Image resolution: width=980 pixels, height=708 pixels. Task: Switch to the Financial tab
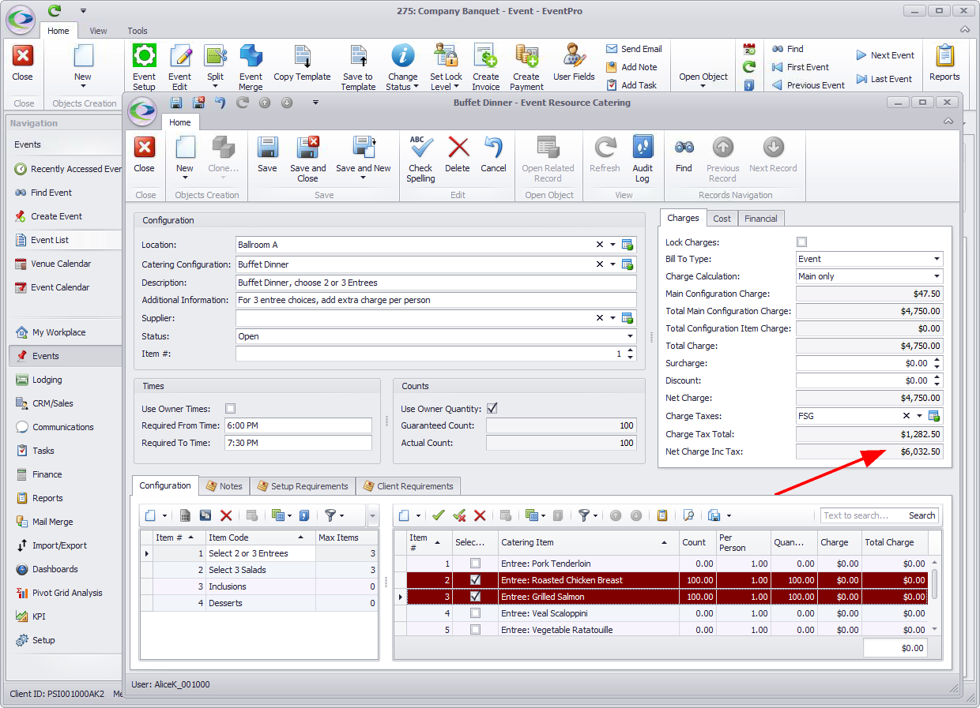tap(760, 219)
